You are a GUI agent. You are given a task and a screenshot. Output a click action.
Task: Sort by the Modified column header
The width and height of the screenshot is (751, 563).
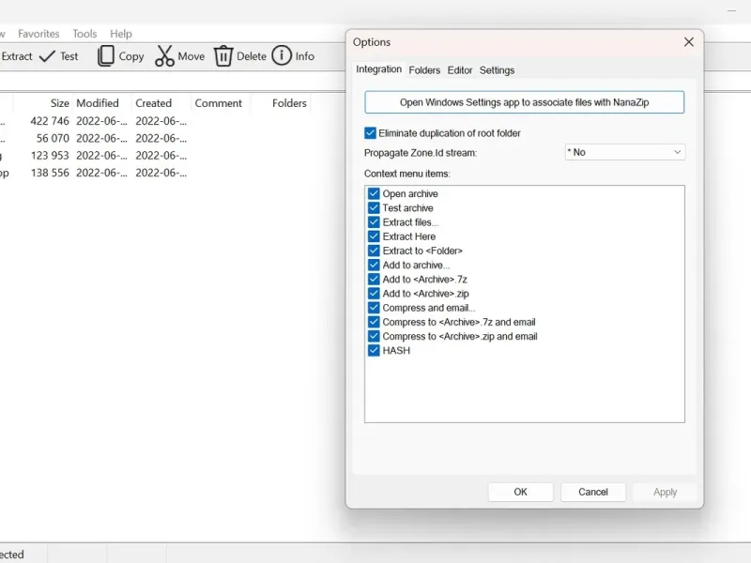click(x=98, y=103)
